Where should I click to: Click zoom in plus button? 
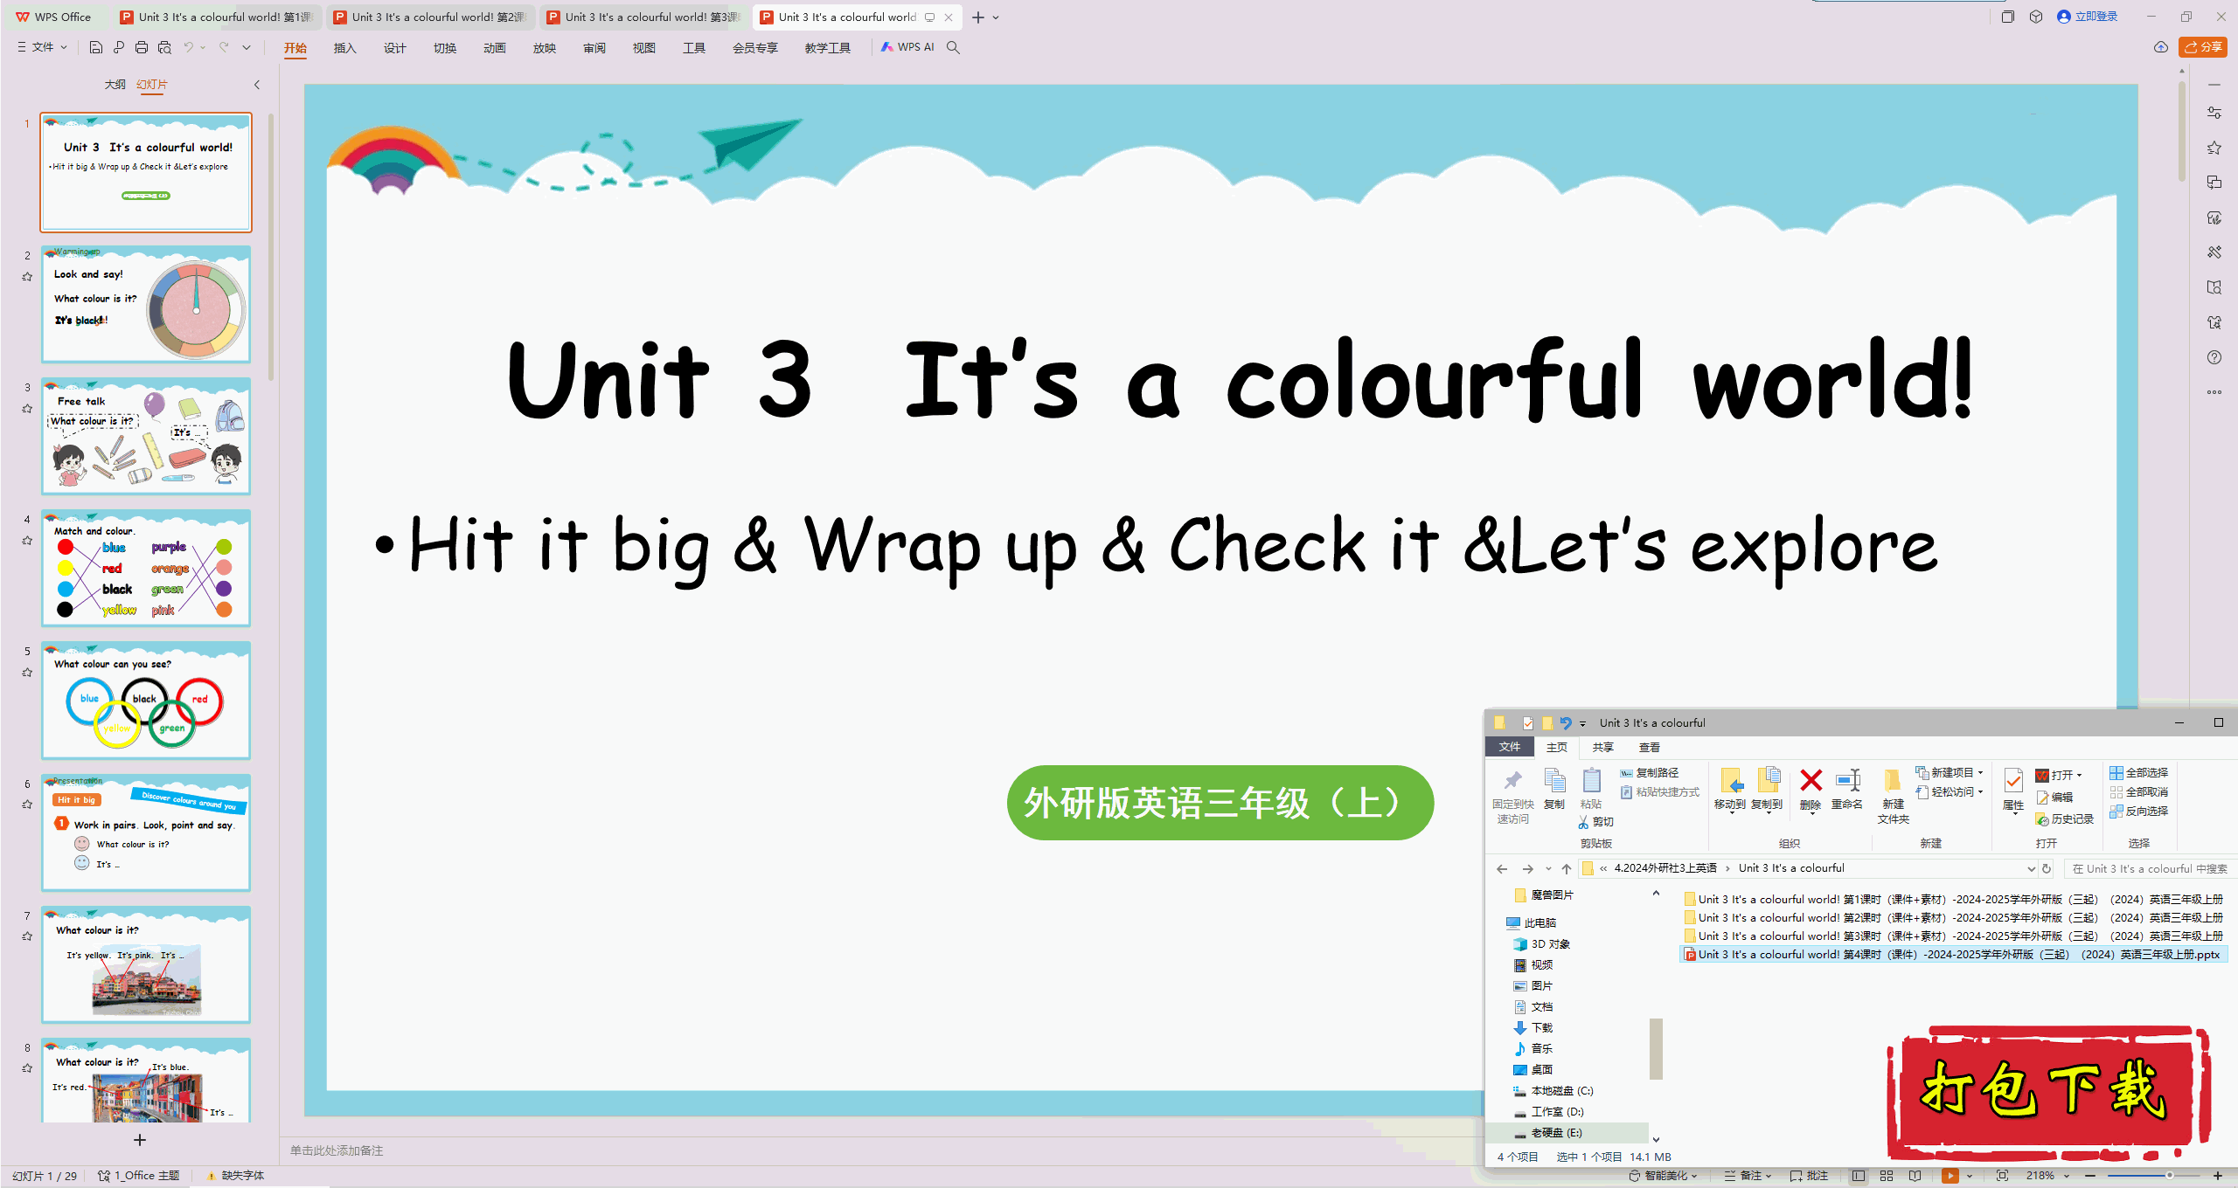[x=2218, y=1176]
